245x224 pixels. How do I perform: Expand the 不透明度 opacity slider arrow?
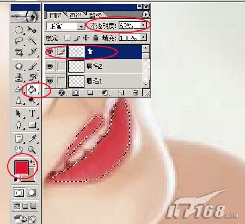(x=143, y=25)
